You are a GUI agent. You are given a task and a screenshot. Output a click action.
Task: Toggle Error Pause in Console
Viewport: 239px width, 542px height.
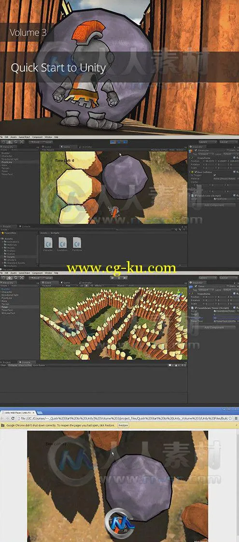coord(38,366)
